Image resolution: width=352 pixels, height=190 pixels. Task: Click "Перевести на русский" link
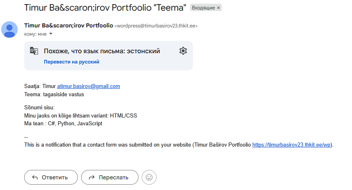click(x=71, y=62)
